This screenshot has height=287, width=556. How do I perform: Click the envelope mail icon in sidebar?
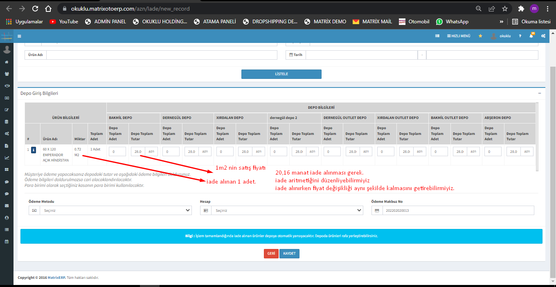pyautogui.click(x=7, y=206)
